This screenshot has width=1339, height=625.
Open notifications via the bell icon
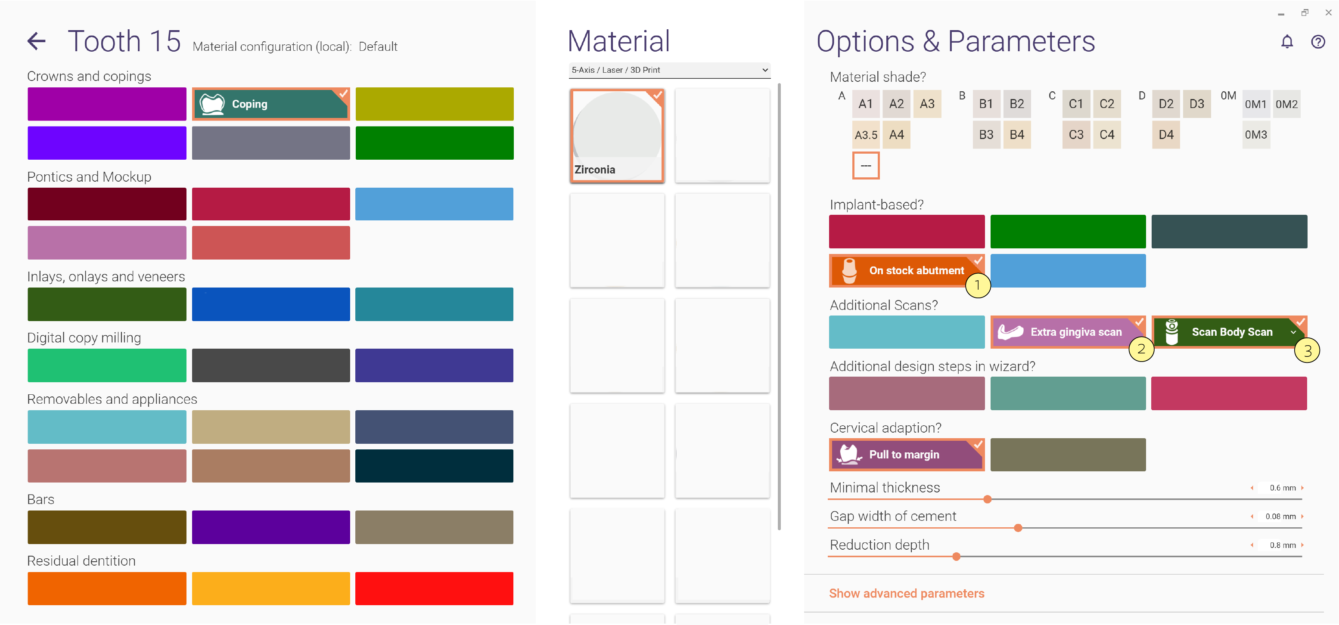pos(1286,42)
